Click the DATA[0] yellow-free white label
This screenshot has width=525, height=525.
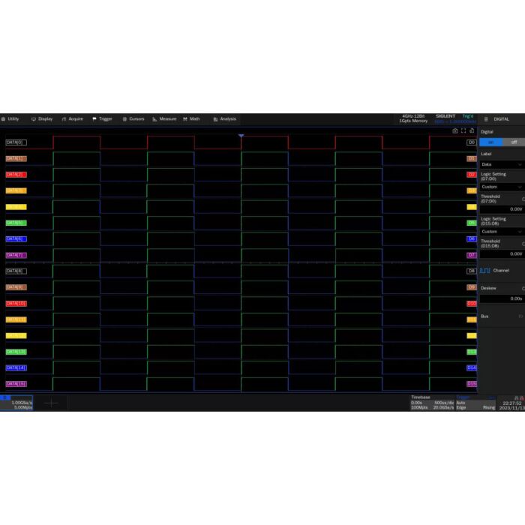[16, 142]
